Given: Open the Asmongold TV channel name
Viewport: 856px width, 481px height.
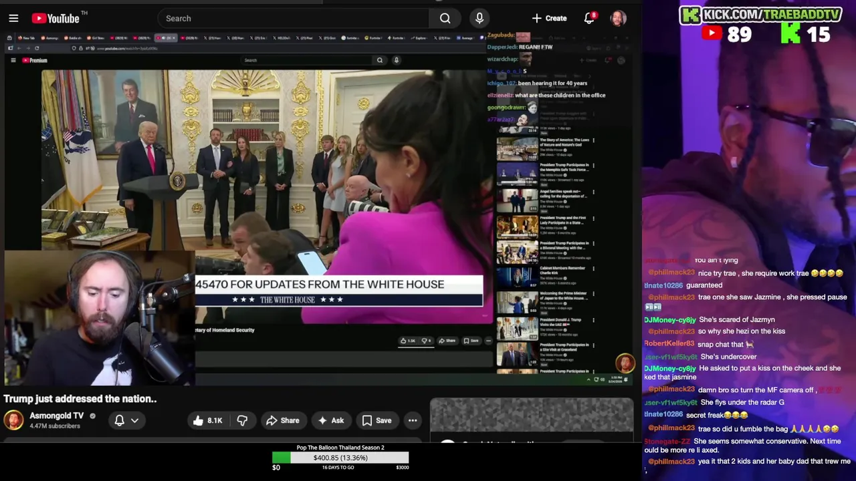Looking at the screenshot, I should click(57, 416).
